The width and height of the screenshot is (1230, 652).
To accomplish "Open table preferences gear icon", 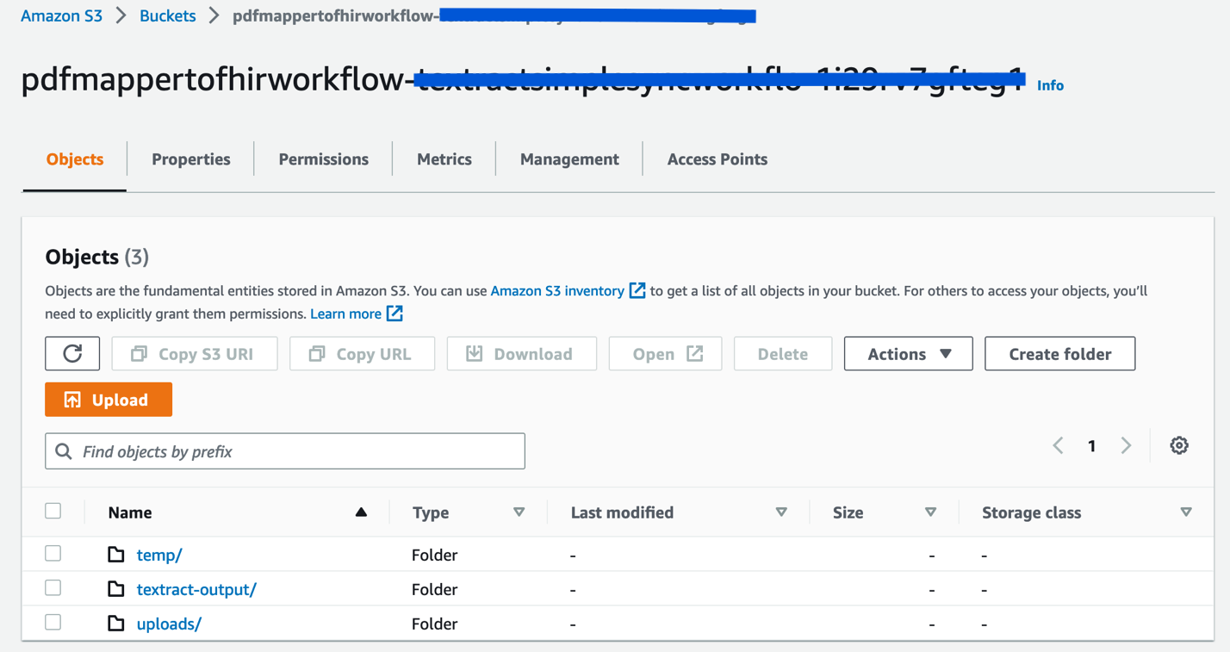I will pyautogui.click(x=1179, y=445).
